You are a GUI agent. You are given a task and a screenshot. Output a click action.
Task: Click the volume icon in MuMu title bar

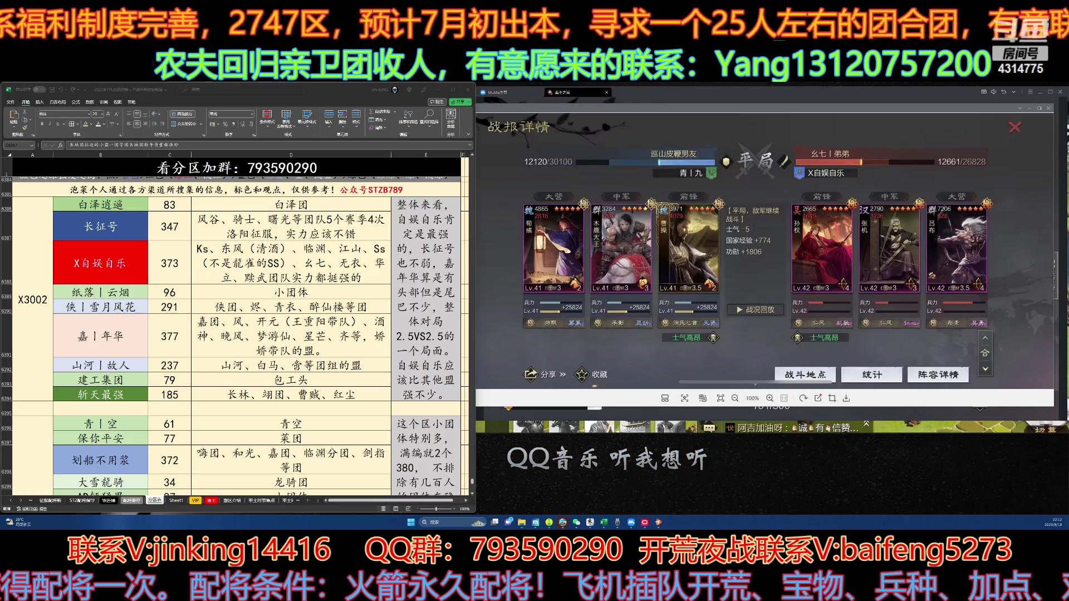(994, 92)
